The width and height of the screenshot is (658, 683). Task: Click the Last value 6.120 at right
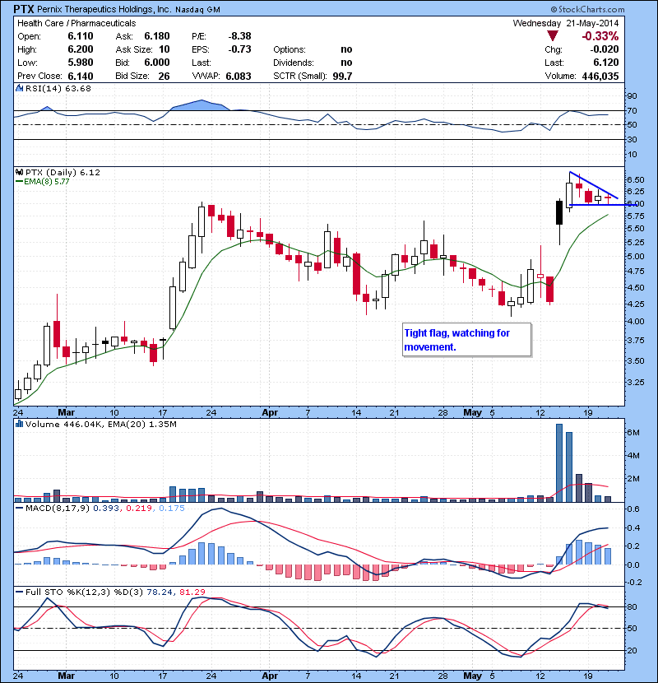605,63
